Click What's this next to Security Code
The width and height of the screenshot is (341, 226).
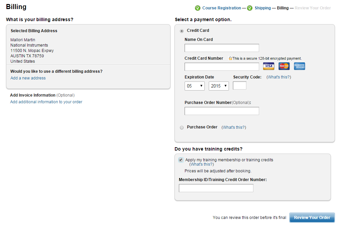[x=279, y=77]
